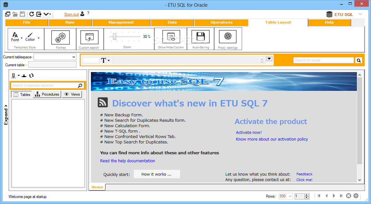Click the treeview search magnifier icon
Viewport: 371px width, 204px height.
click(x=80, y=85)
